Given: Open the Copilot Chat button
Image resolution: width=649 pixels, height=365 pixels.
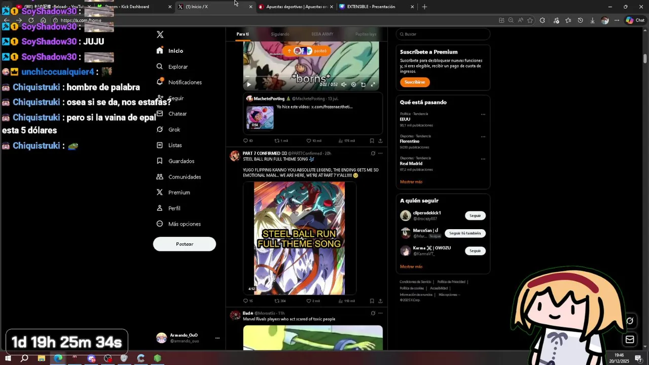Looking at the screenshot, I should pyautogui.click(x=635, y=20).
